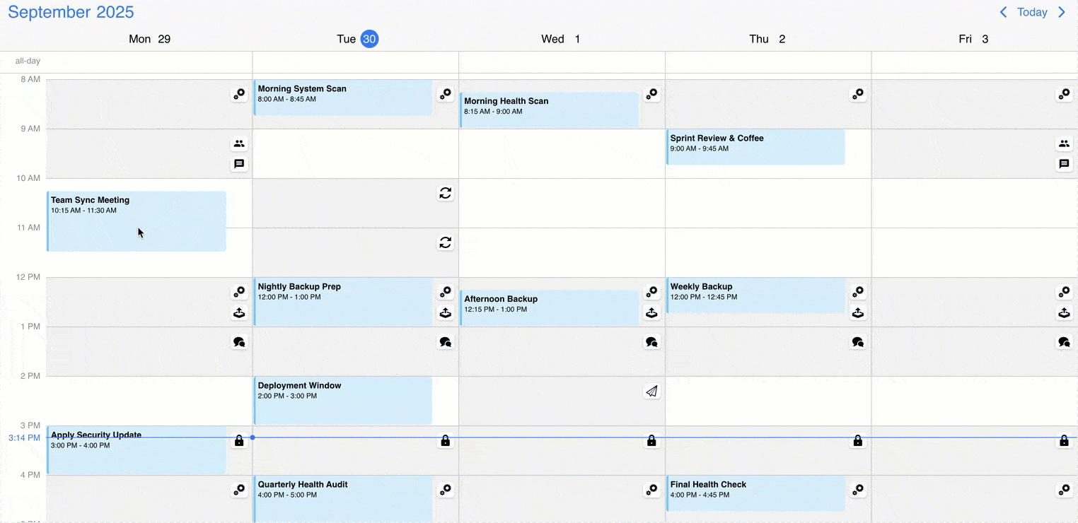Open the Sprint Review & Coffee event

[x=755, y=146]
